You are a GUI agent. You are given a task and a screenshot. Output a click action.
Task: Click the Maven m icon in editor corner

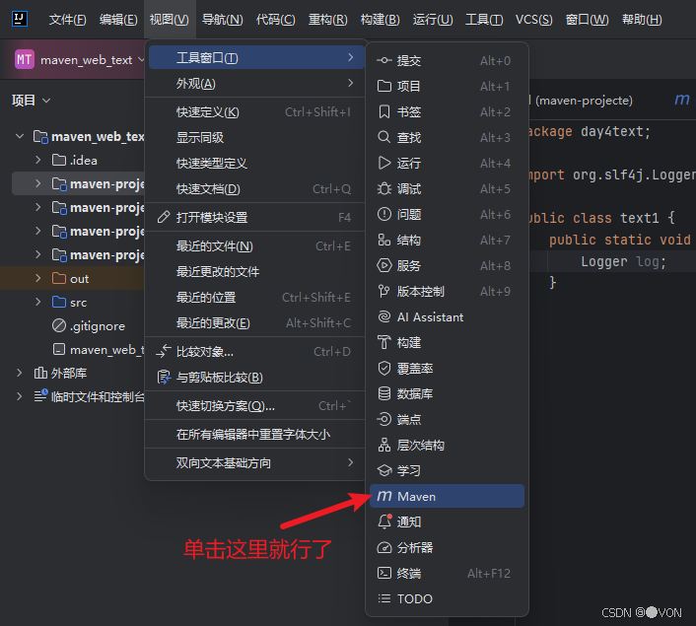coord(682,100)
